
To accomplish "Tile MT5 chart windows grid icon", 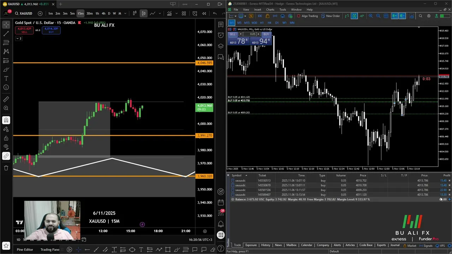I will pyautogui.click(x=386, y=16).
